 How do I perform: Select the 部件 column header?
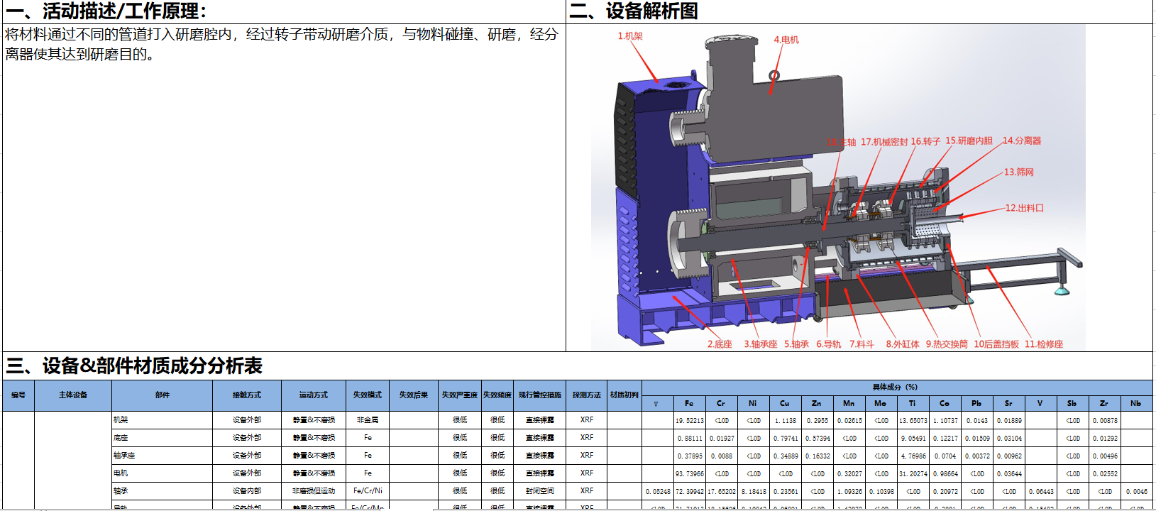click(162, 395)
